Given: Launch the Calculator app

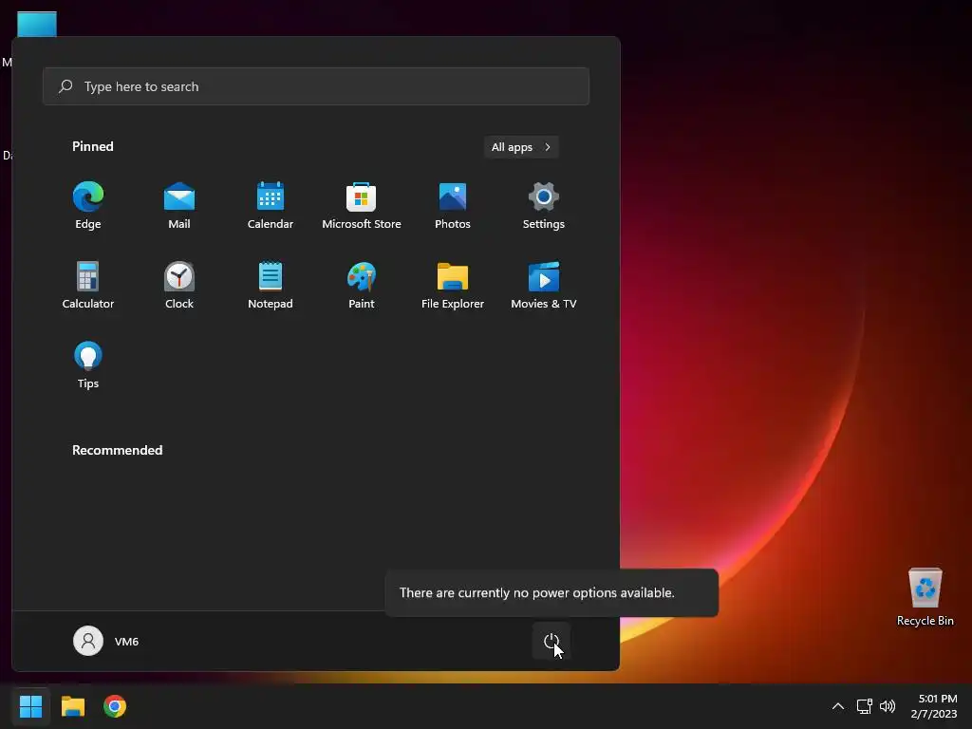Looking at the screenshot, I should coord(88,286).
